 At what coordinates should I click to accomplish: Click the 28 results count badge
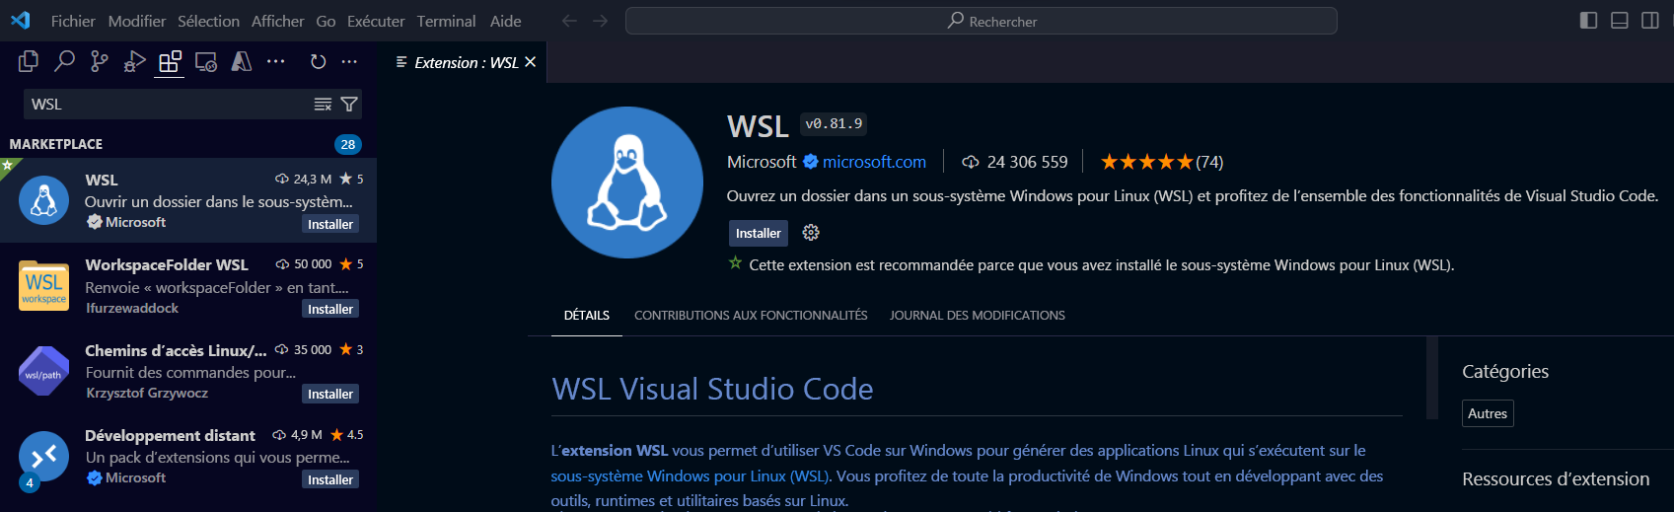pyautogui.click(x=348, y=144)
